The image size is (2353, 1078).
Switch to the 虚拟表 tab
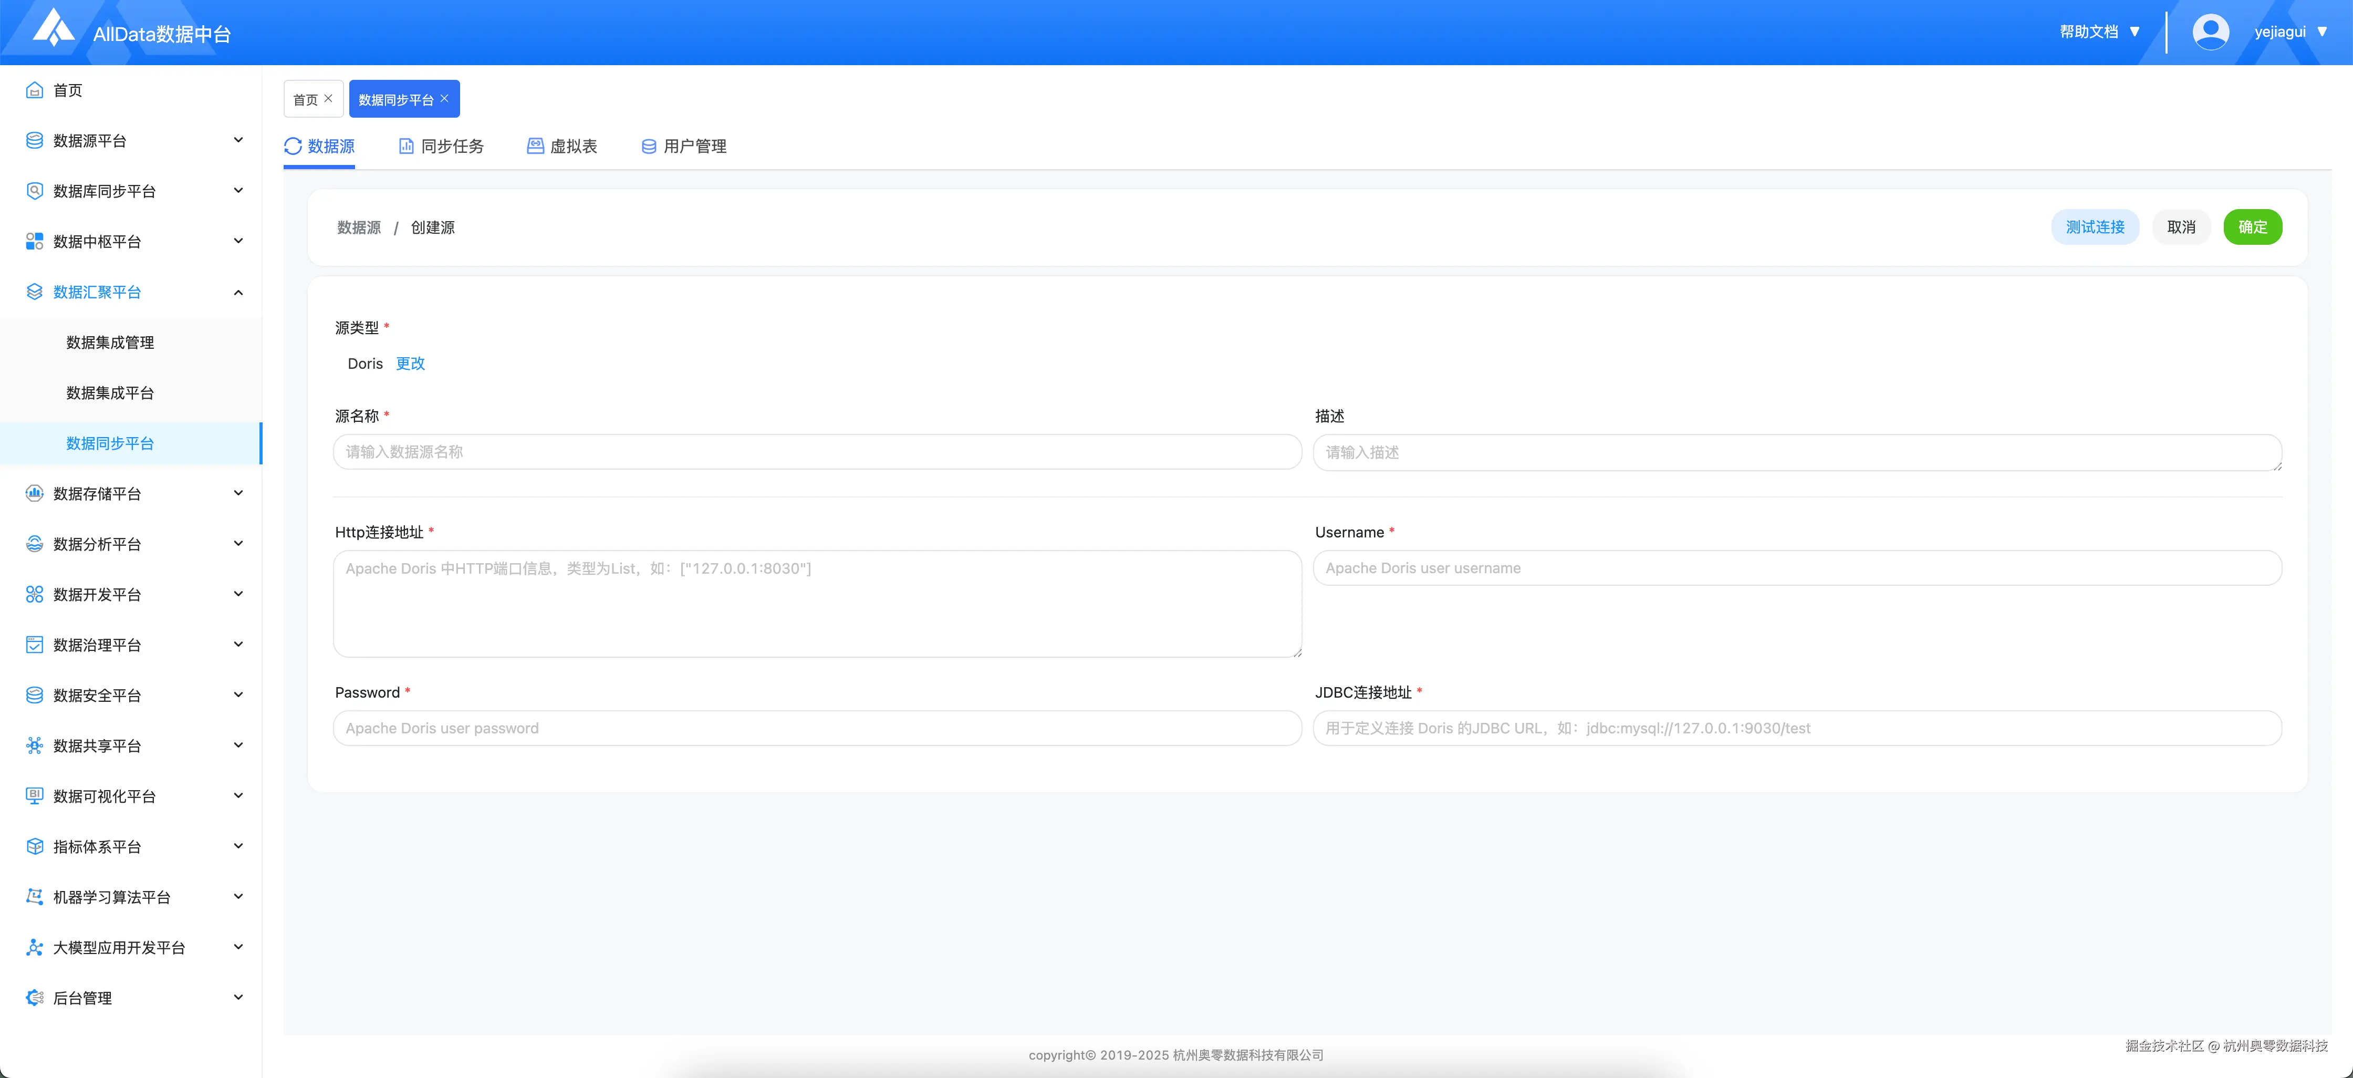[563, 146]
